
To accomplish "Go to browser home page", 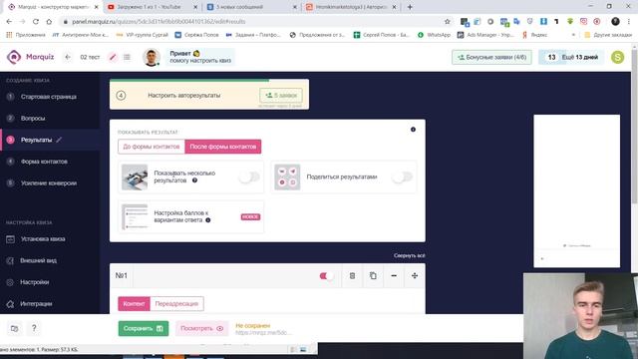I will click(x=49, y=22).
